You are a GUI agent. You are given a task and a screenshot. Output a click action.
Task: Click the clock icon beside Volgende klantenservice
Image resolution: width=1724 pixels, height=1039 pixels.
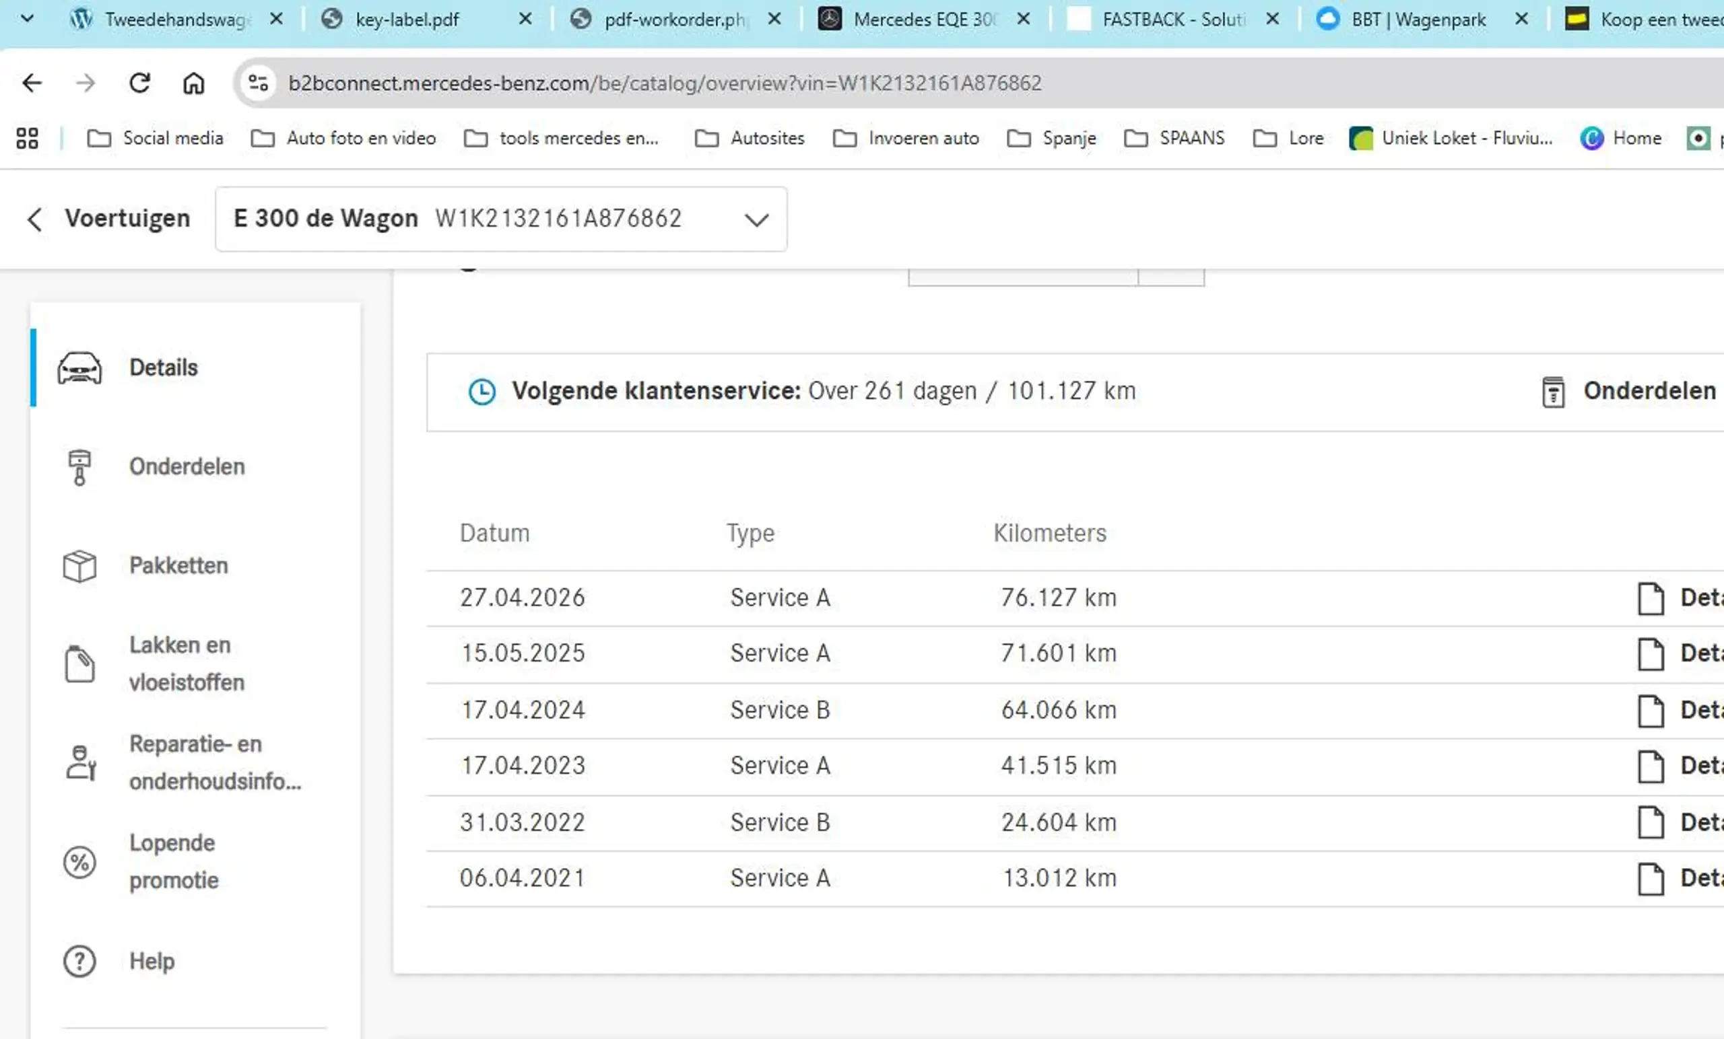[482, 392]
